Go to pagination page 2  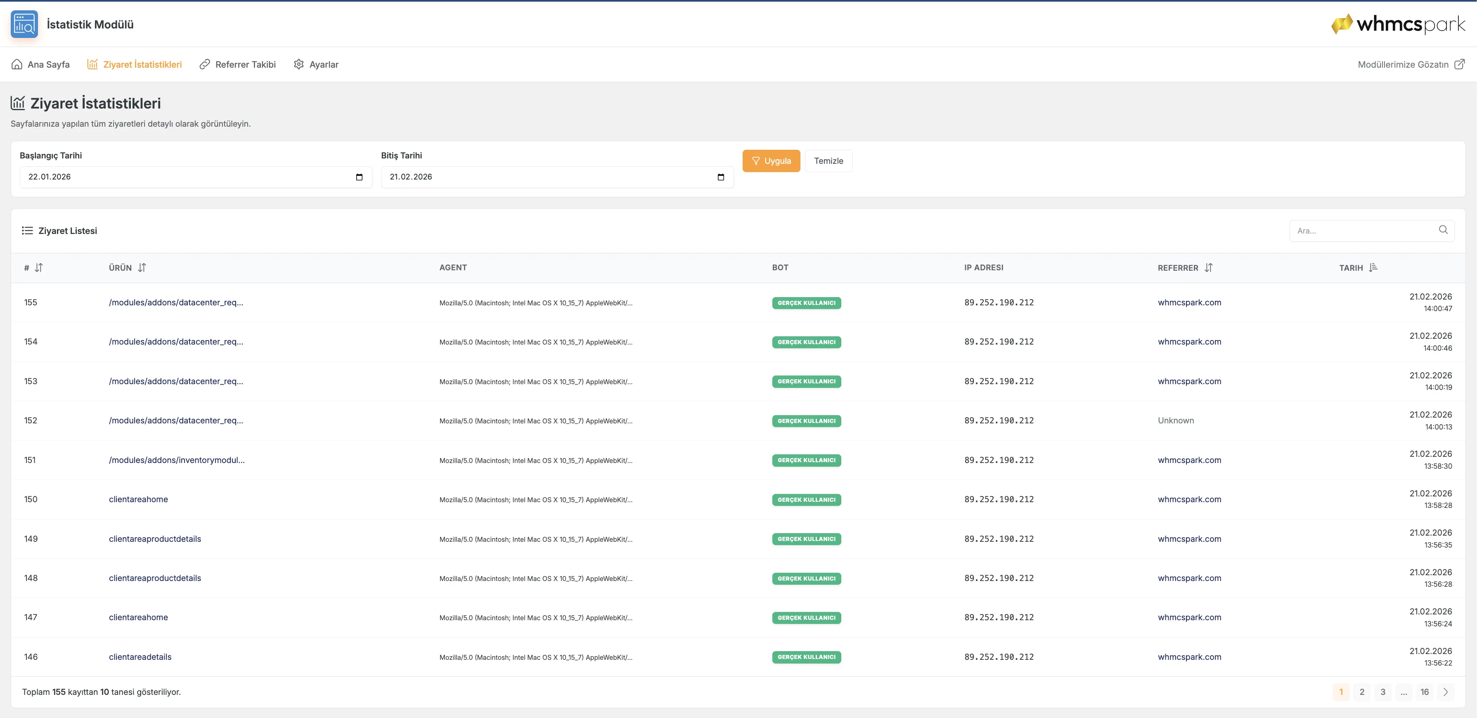coord(1362,692)
